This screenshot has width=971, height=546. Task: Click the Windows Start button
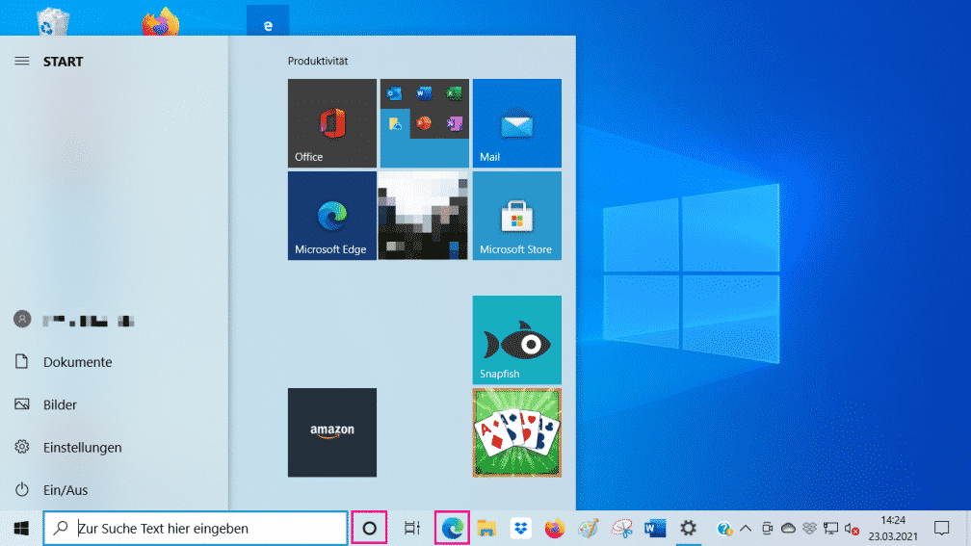pyautogui.click(x=21, y=528)
